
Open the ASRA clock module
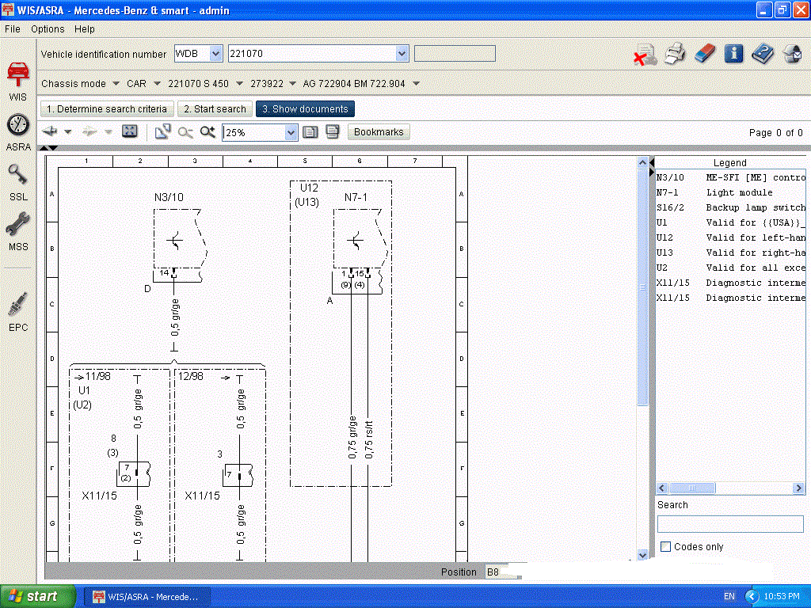coord(18,132)
